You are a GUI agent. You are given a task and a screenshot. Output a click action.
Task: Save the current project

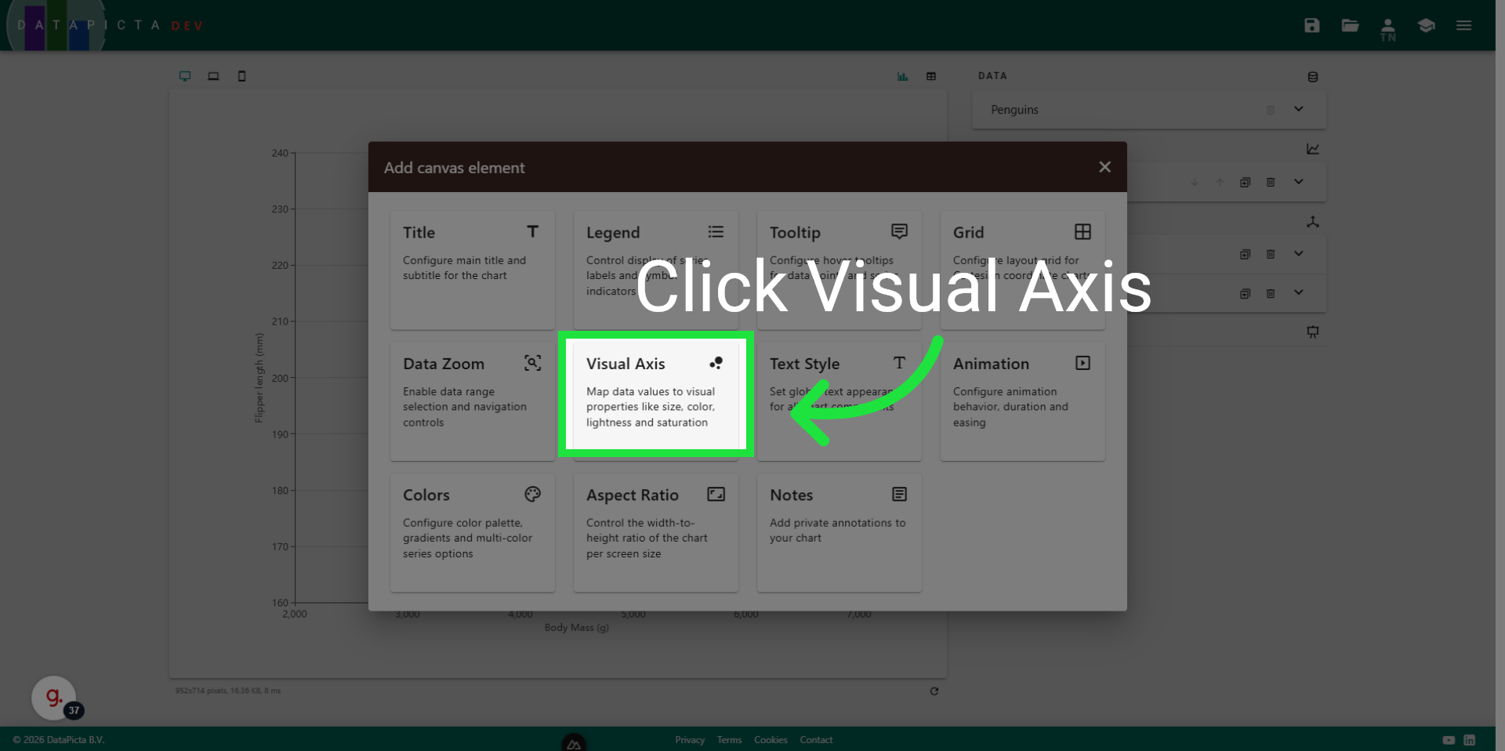[x=1311, y=25]
